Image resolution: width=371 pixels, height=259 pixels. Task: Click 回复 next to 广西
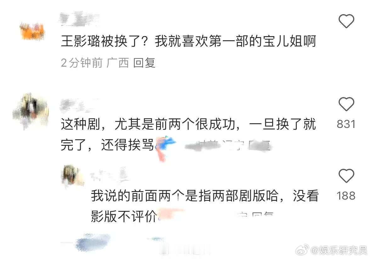pyautogui.click(x=144, y=63)
